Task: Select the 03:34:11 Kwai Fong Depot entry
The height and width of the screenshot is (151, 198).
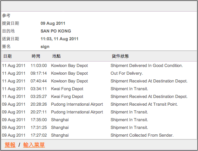Action: 99,89
